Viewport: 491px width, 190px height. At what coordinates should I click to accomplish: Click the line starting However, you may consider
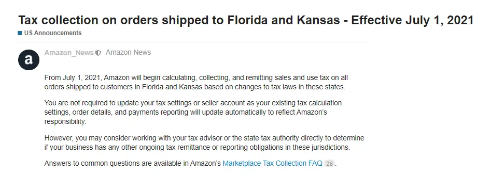(x=204, y=138)
